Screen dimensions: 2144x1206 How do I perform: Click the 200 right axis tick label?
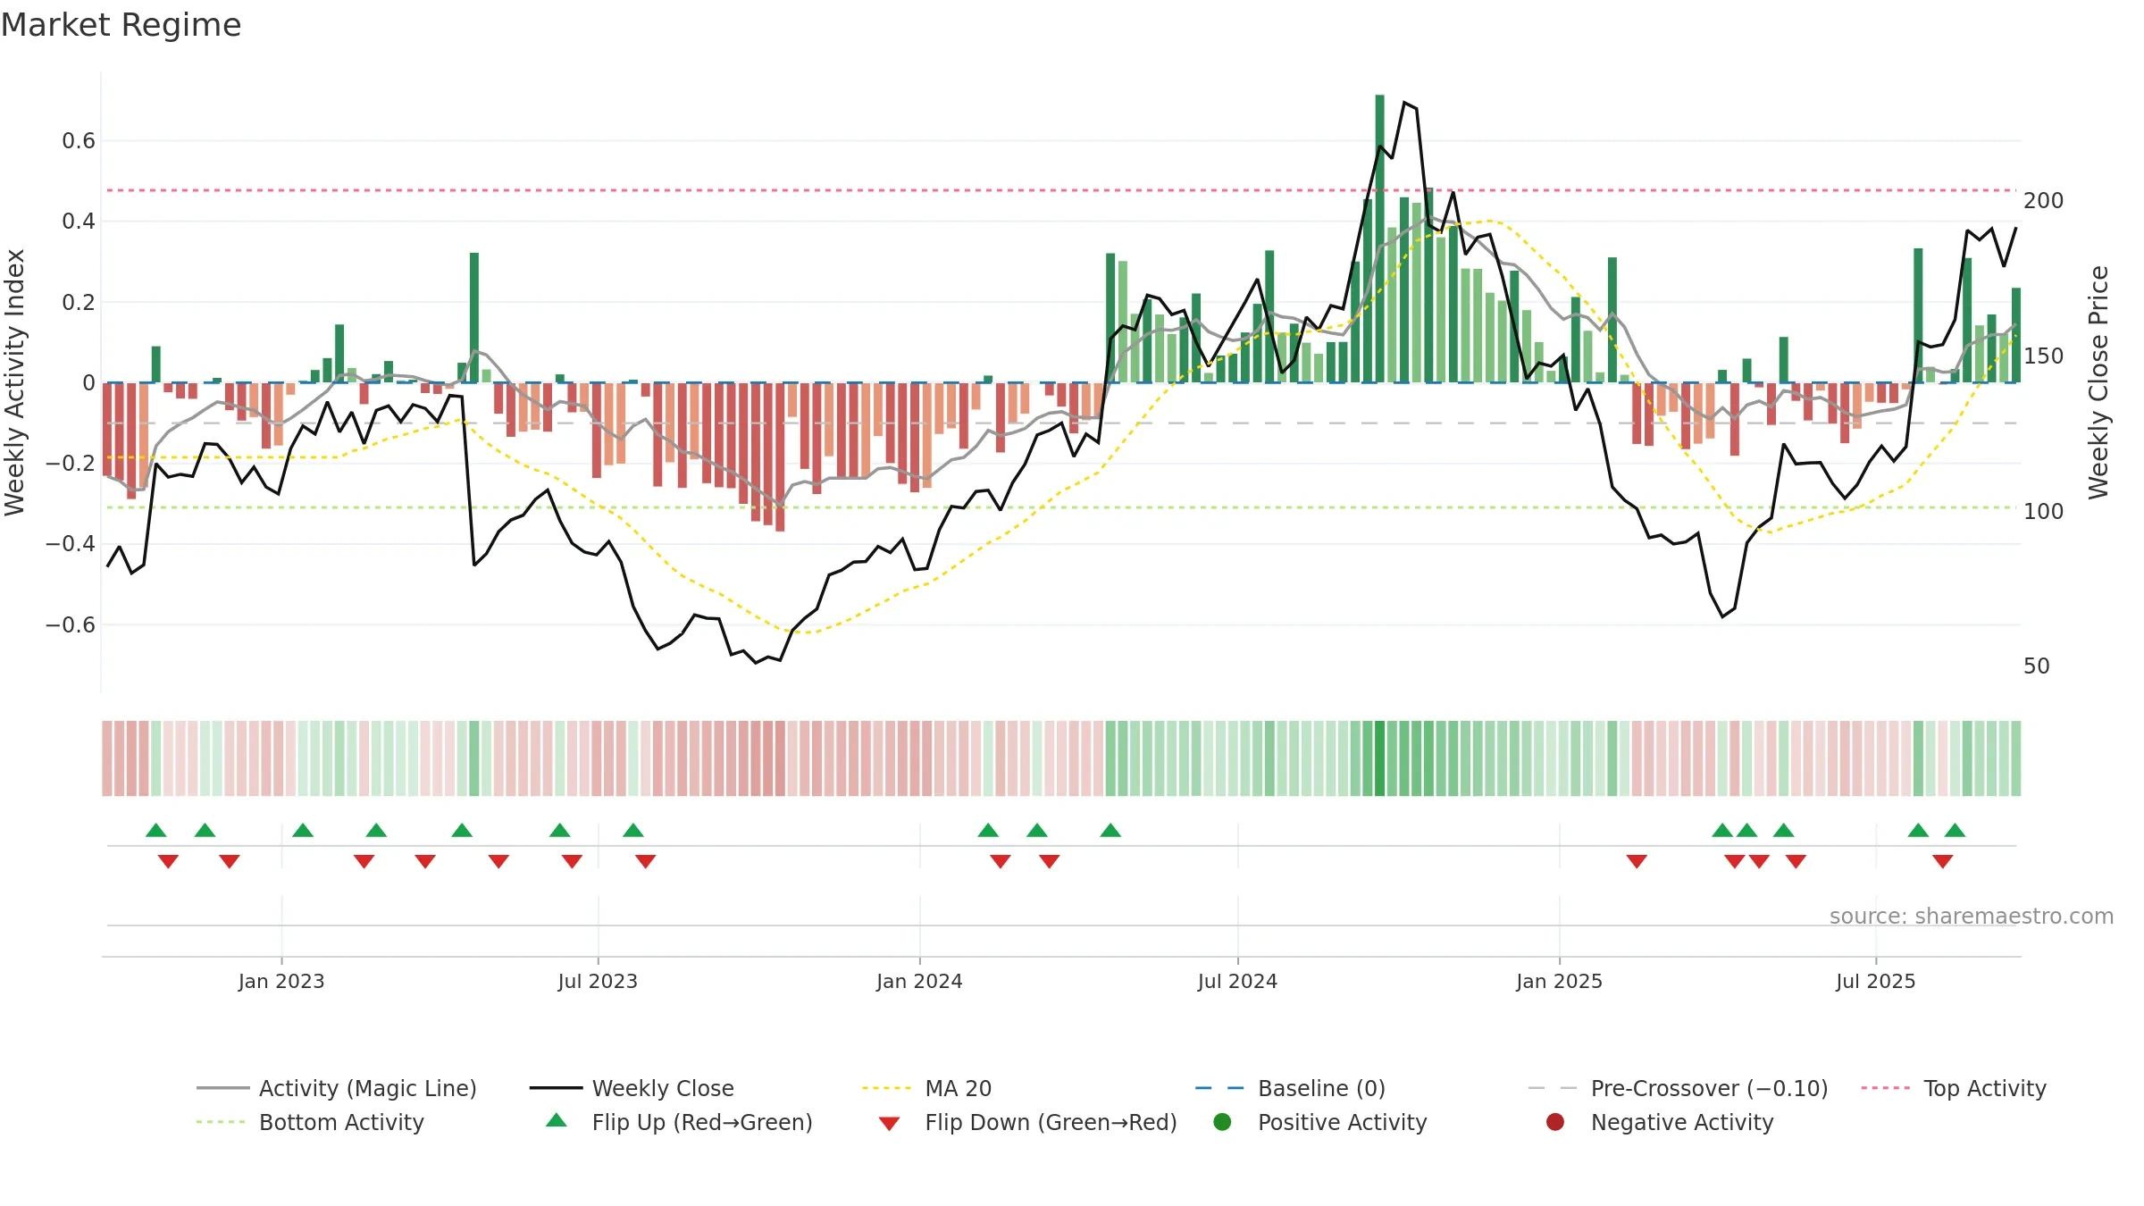tap(2043, 200)
